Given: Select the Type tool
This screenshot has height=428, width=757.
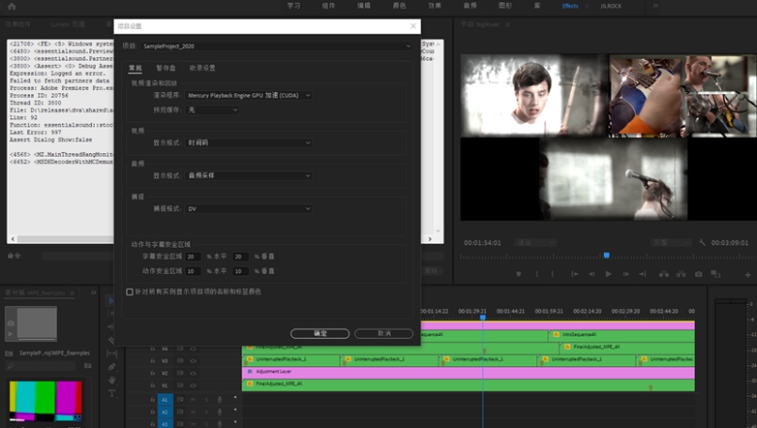Looking at the screenshot, I should tap(112, 393).
